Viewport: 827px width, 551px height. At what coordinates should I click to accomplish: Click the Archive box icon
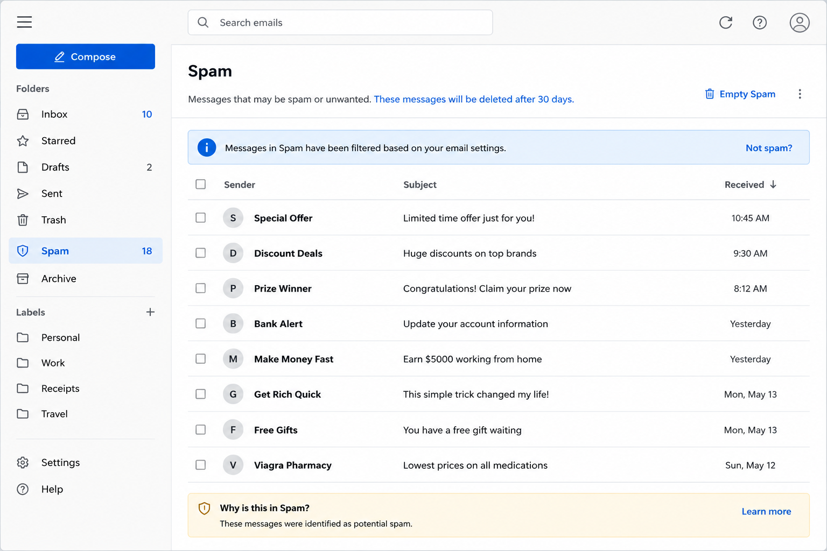pos(23,279)
